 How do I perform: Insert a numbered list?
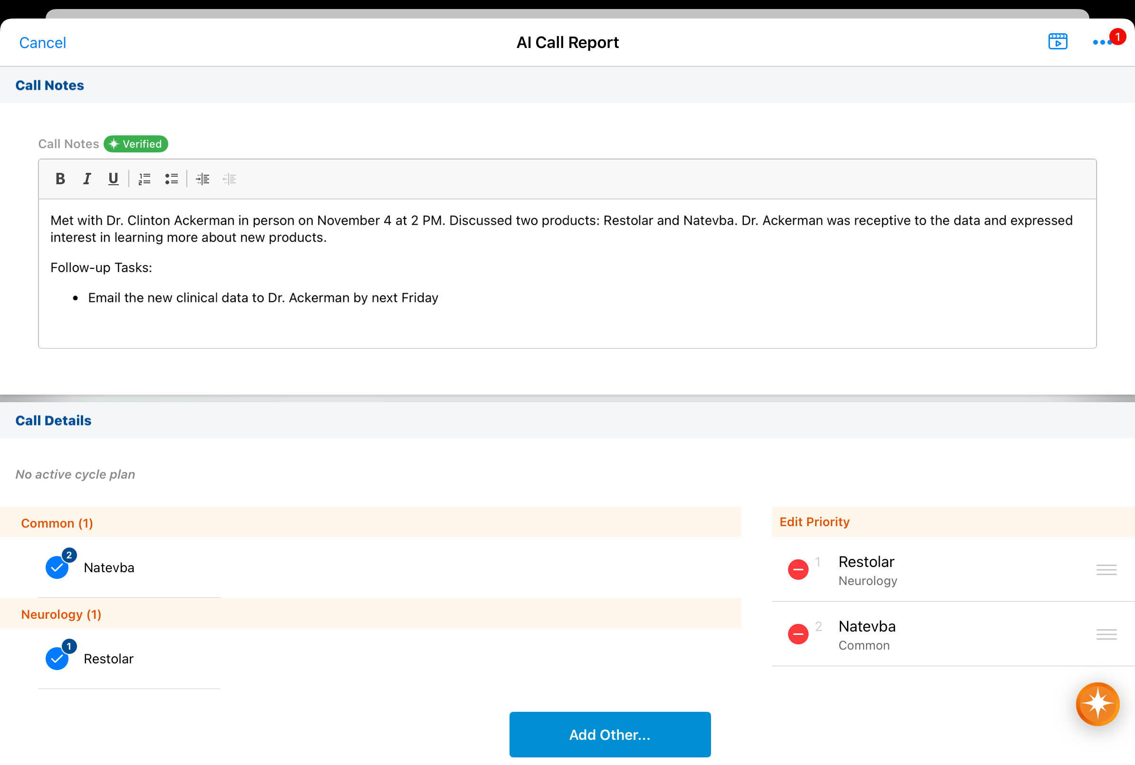click(144, 179)
